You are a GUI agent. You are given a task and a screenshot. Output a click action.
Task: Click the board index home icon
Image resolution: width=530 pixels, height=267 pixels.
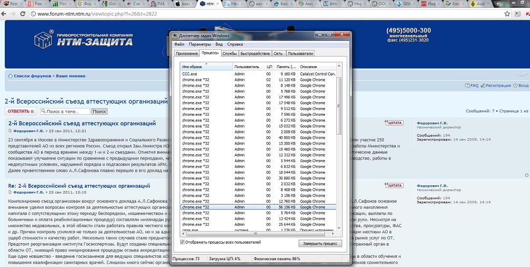click(x=10, y=76)
